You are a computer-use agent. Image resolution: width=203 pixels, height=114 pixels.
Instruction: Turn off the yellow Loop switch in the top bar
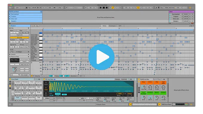pos(138,8)
